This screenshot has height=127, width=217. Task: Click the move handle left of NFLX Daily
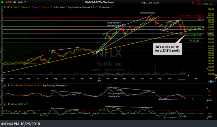tap(5, 7)
